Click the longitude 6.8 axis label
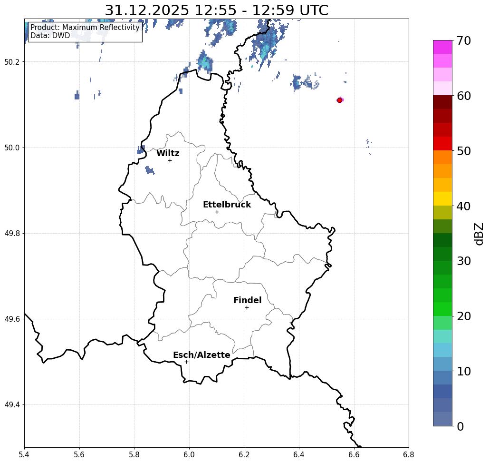 (409, 454)
